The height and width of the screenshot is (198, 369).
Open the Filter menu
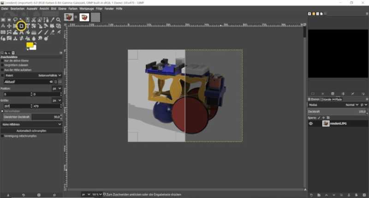(99, 9)
